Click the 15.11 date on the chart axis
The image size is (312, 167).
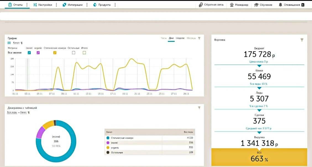(101, 94)
